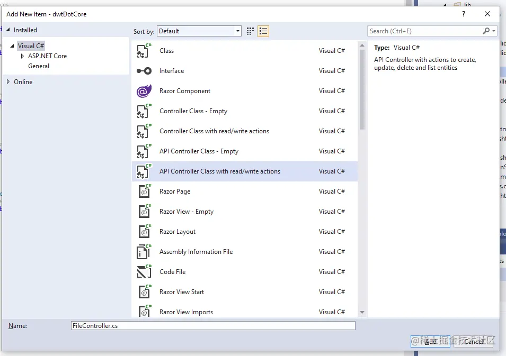Select "Controller Class - Empty" text
The width and height of the screenshot is (506, 356).
point(193,111)
